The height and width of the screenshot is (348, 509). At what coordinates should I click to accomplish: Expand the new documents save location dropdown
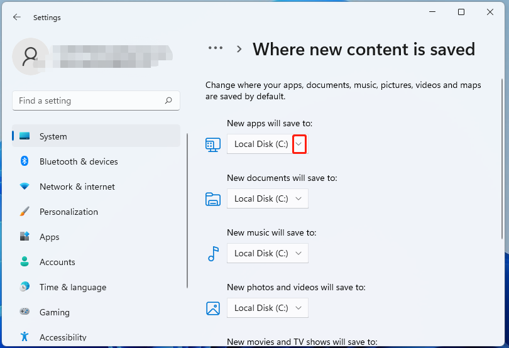click(x=268, y=198)
